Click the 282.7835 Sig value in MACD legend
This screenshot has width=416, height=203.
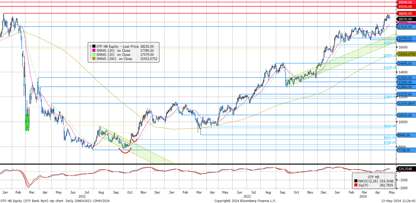pos(386,185)
